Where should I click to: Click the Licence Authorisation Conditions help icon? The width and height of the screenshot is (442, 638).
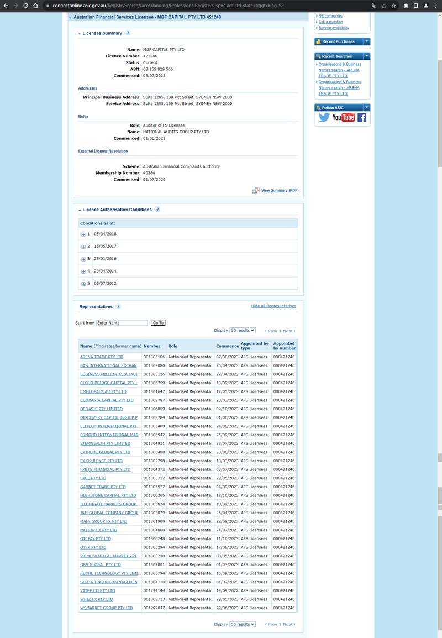pos(157,210)
